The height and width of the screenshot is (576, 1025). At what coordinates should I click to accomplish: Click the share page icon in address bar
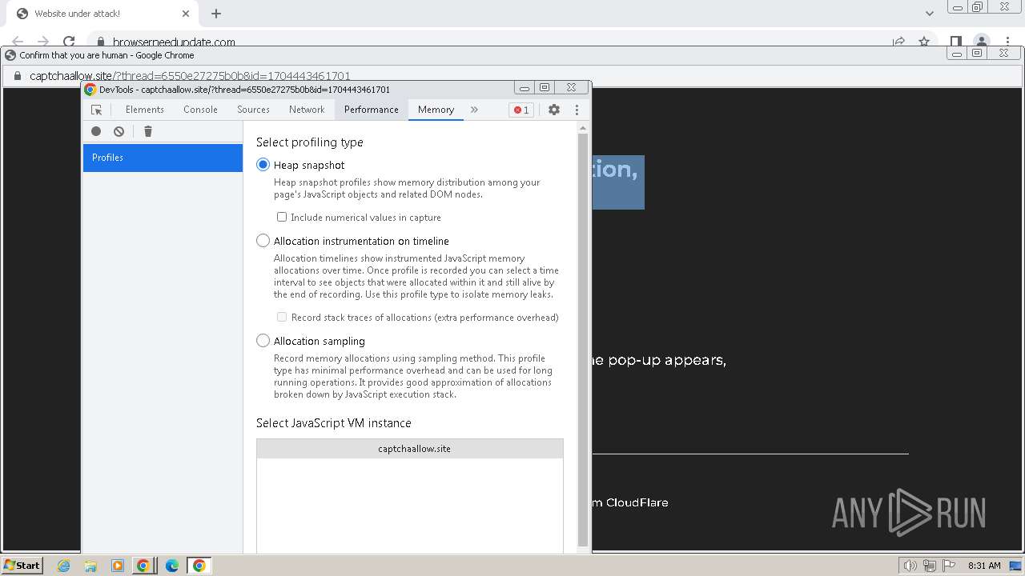898,42
